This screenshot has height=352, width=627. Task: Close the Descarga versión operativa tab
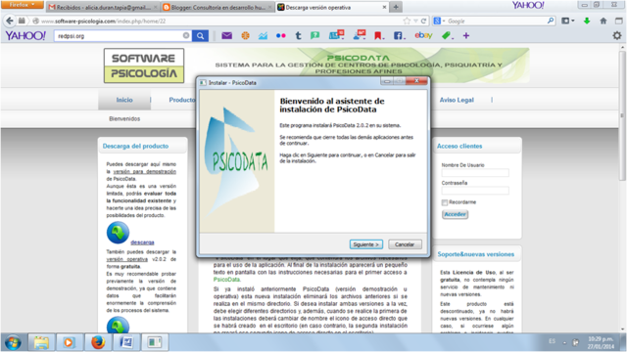coord(384,7)
